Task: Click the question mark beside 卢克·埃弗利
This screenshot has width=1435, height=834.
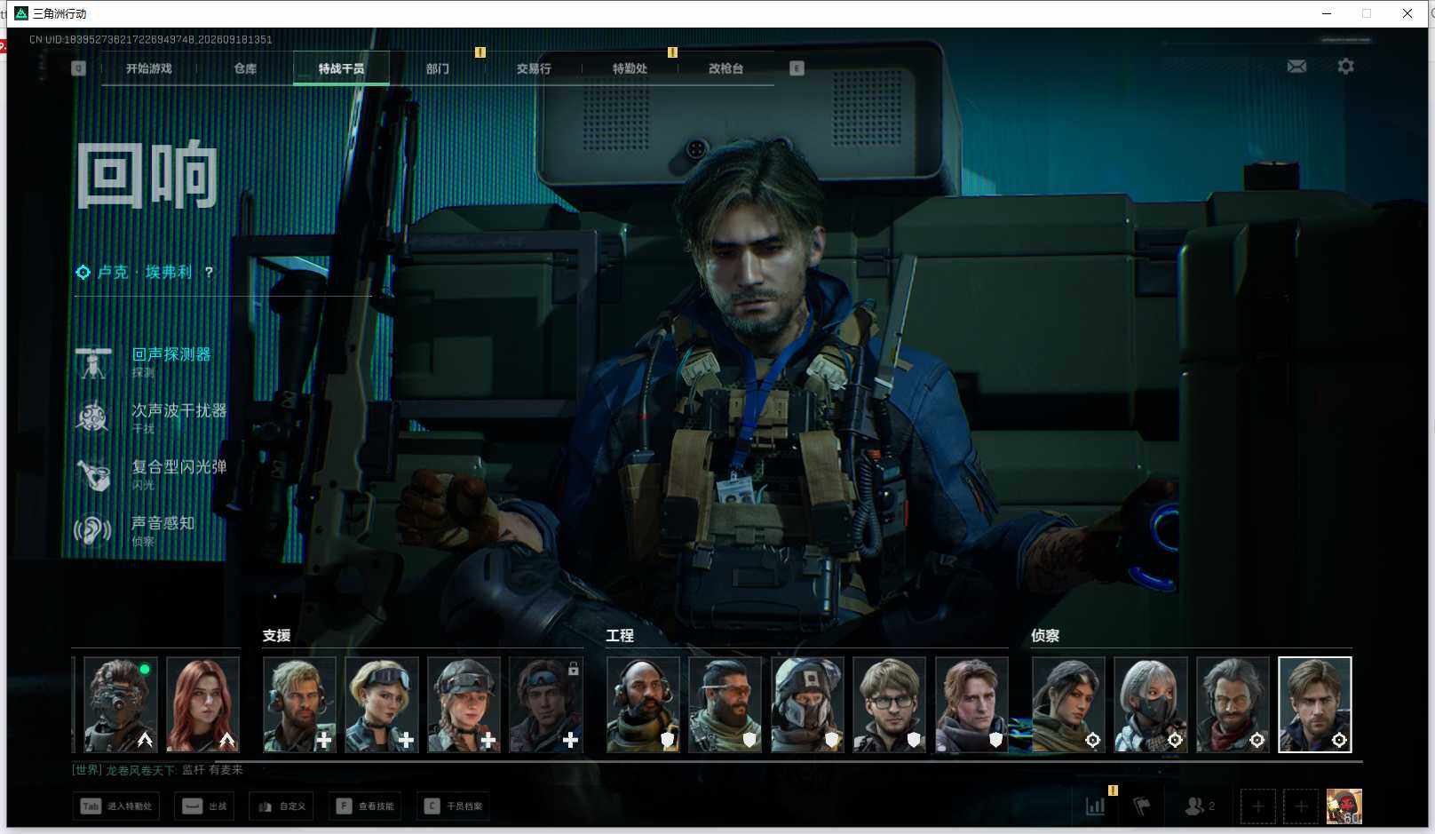Action: [x=209, y=272]
